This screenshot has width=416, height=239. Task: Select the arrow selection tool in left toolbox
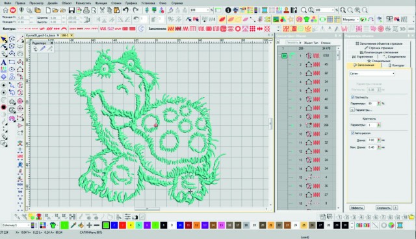point(4,40)
